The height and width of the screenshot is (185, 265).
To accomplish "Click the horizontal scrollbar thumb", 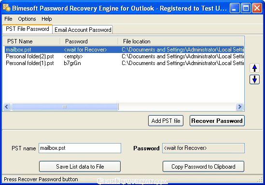I will click(65, 106).
